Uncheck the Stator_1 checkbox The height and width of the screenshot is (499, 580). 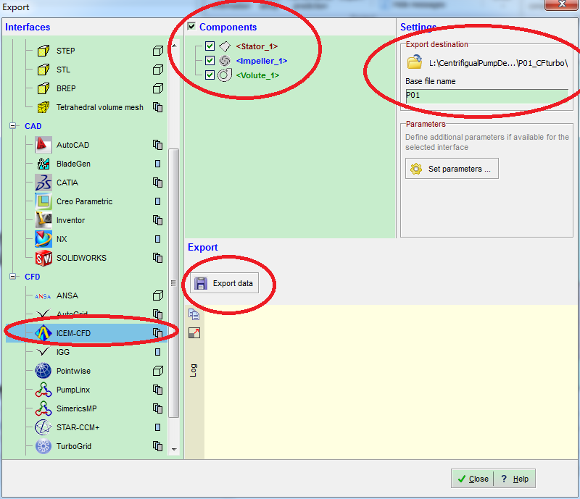(x=210, y=46)
